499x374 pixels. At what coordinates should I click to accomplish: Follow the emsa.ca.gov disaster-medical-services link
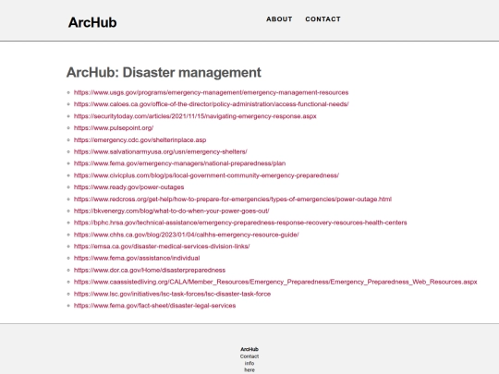tap(162, 247)
